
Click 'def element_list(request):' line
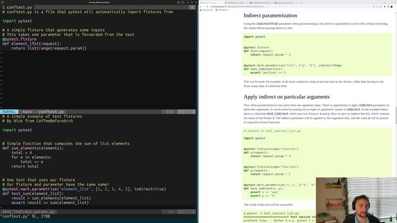tap(32, 44)
